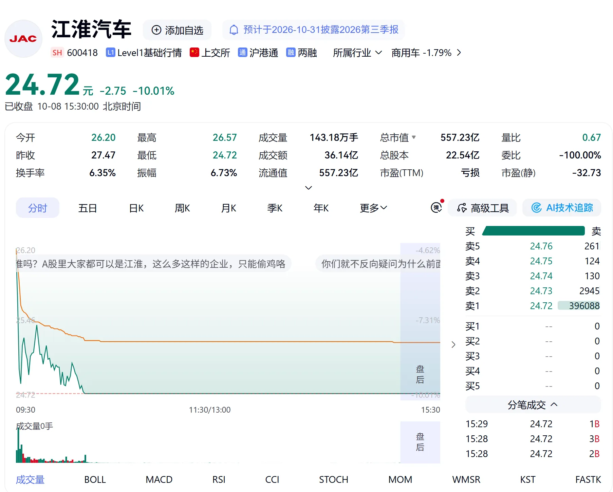
Task: Expand more quote stats with chevron below table
Action: coord(308,188)
